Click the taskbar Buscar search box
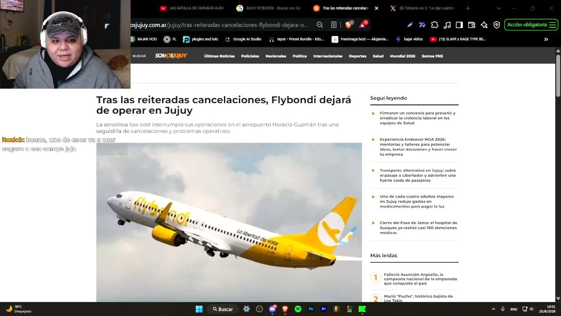Viewport: 561px width, 316px height. [223, 309]
